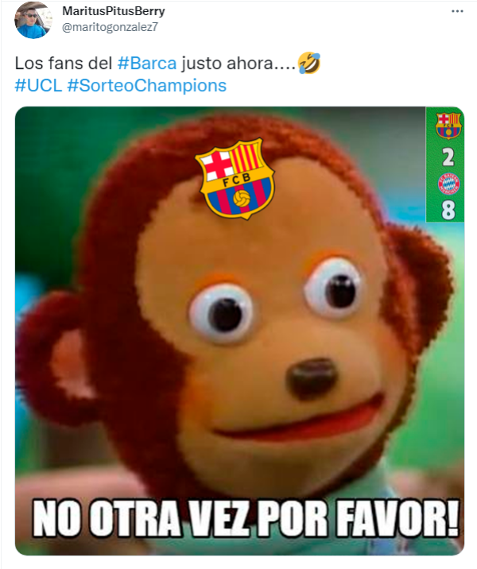Open the #Barca hashtag link
This screenshot has width=477, height=569.
click(x=147, y=63)
